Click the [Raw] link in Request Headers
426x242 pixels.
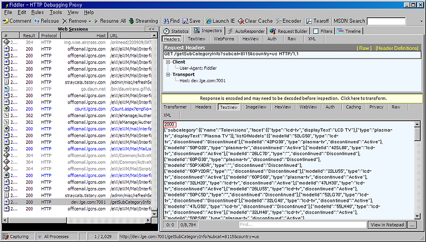[x=364, y=48]
